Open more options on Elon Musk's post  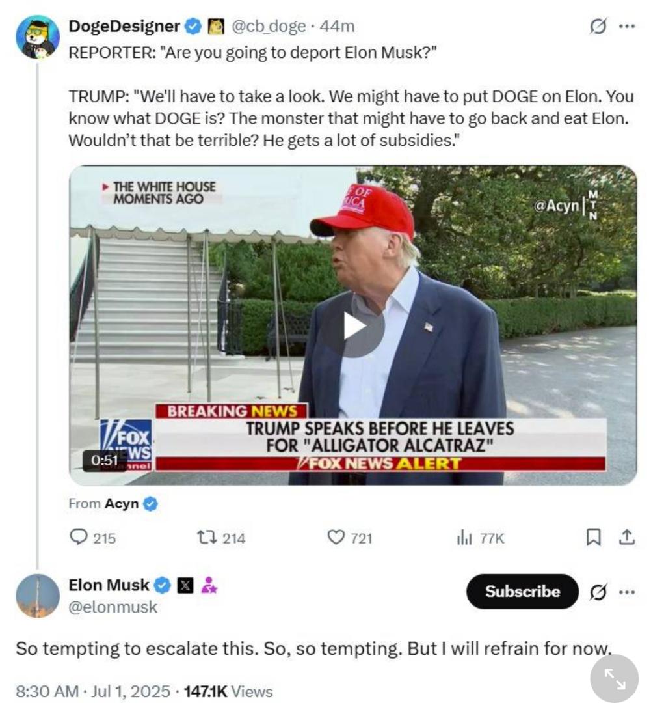coord(627,592)
